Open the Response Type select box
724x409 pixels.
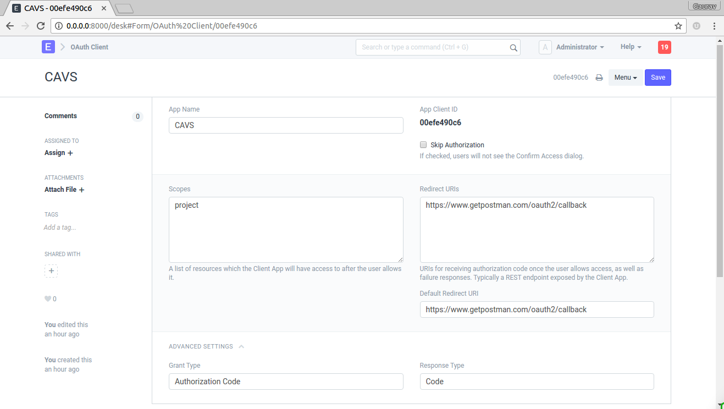coord(537,382)
